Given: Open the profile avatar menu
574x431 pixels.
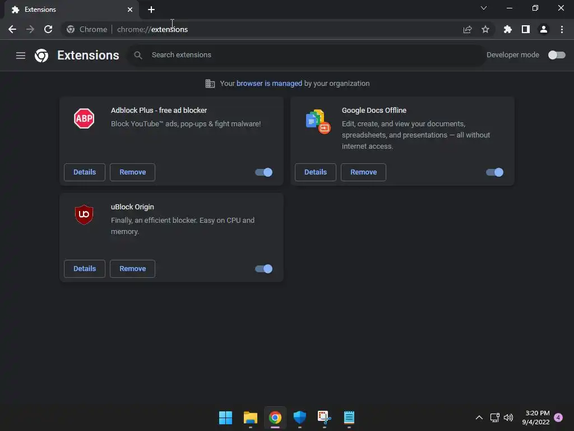Looking at the screenshot, I should (x=544, y=29).
